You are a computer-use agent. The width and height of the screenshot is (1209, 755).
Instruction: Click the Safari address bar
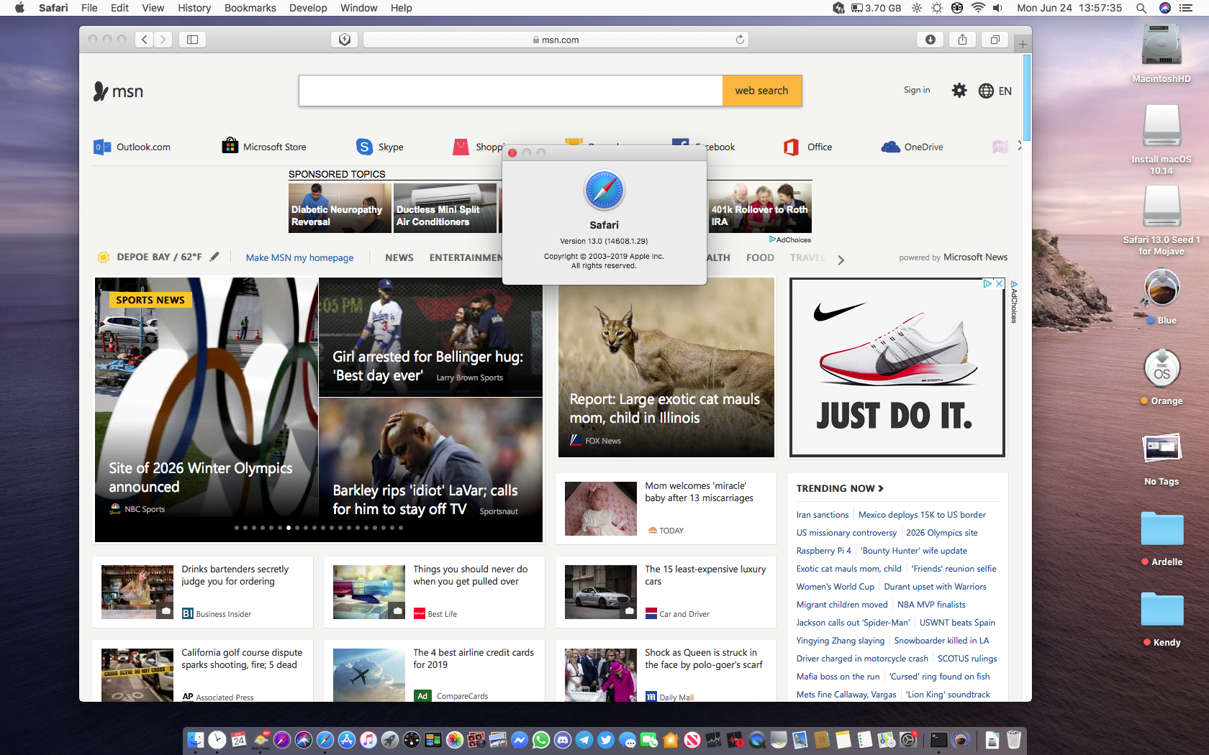(x=556, y=40)
